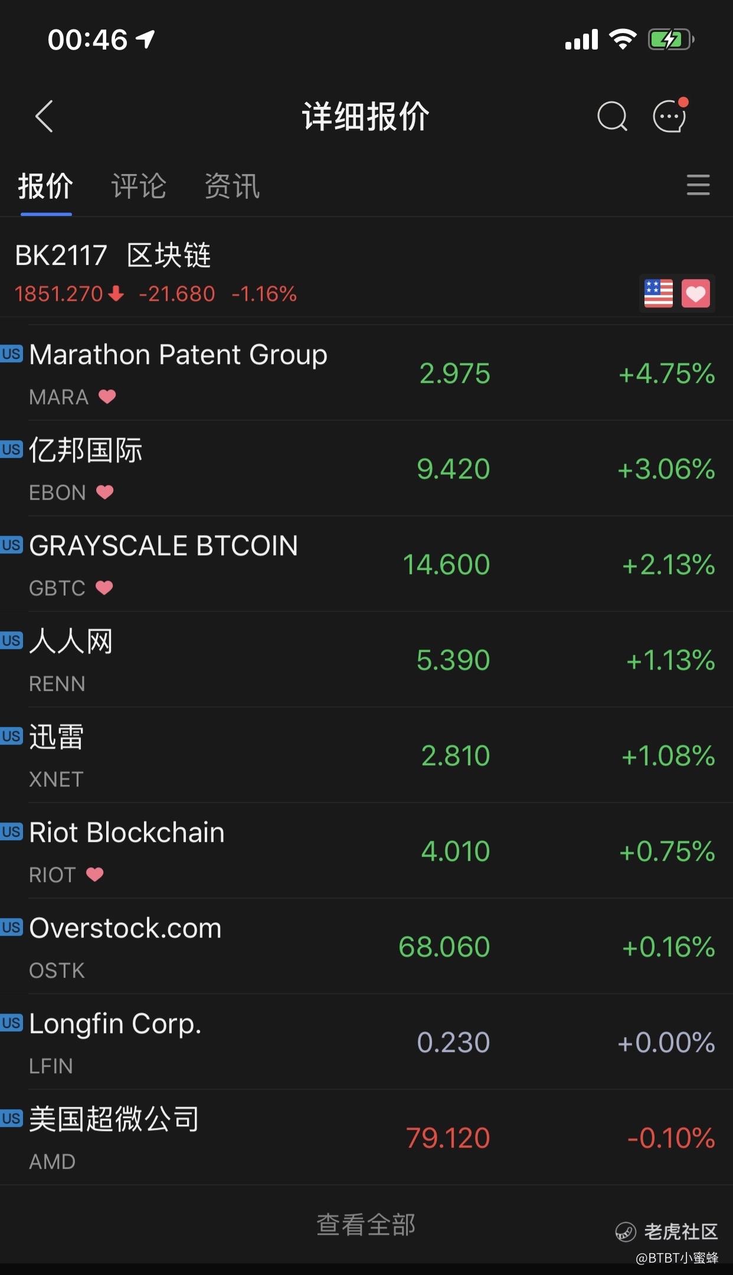Tap the US badge beside Longfin Corp.

click(x=11, y=1022)
